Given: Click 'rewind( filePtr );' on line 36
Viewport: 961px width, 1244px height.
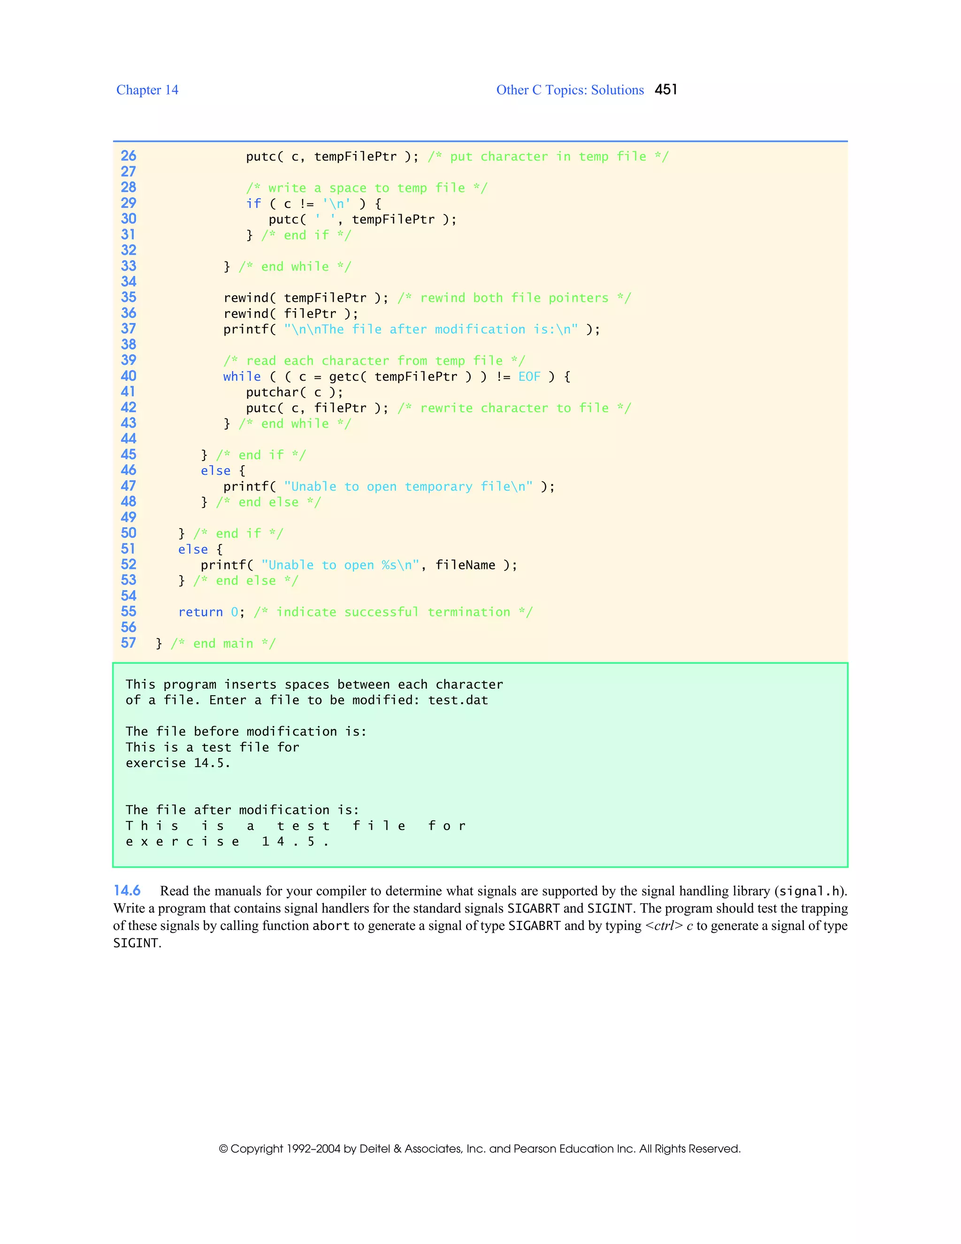Looking at the screenshot, I should tap(291, 313).
